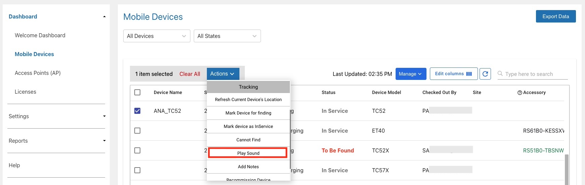The height and width of the screenshot is (185, 585).
Task: Tick the select-all checkbox in header
Action: point(137,92)
